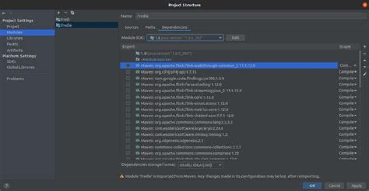Screen dimensions: 369x191
Task: Click the Module source folder icon
Action: pos(138,60)
